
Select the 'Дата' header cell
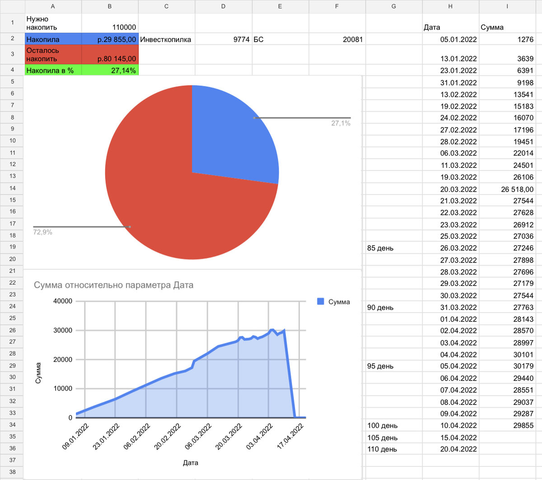tap(450, 23)
